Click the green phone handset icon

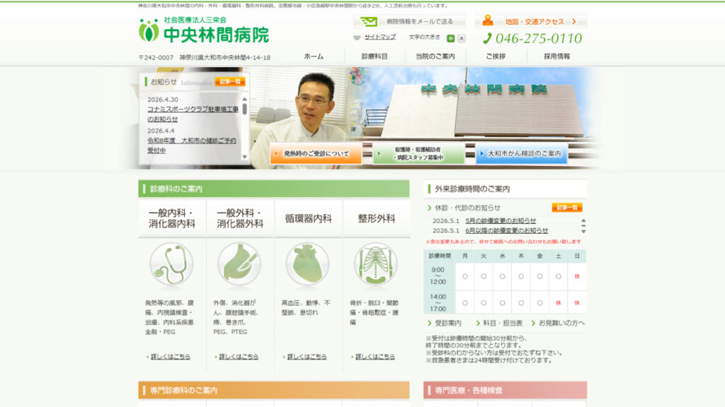tap(487, 39)
